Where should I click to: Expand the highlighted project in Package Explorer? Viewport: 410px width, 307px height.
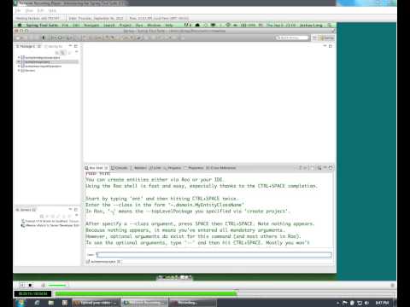tap(19, 61)
